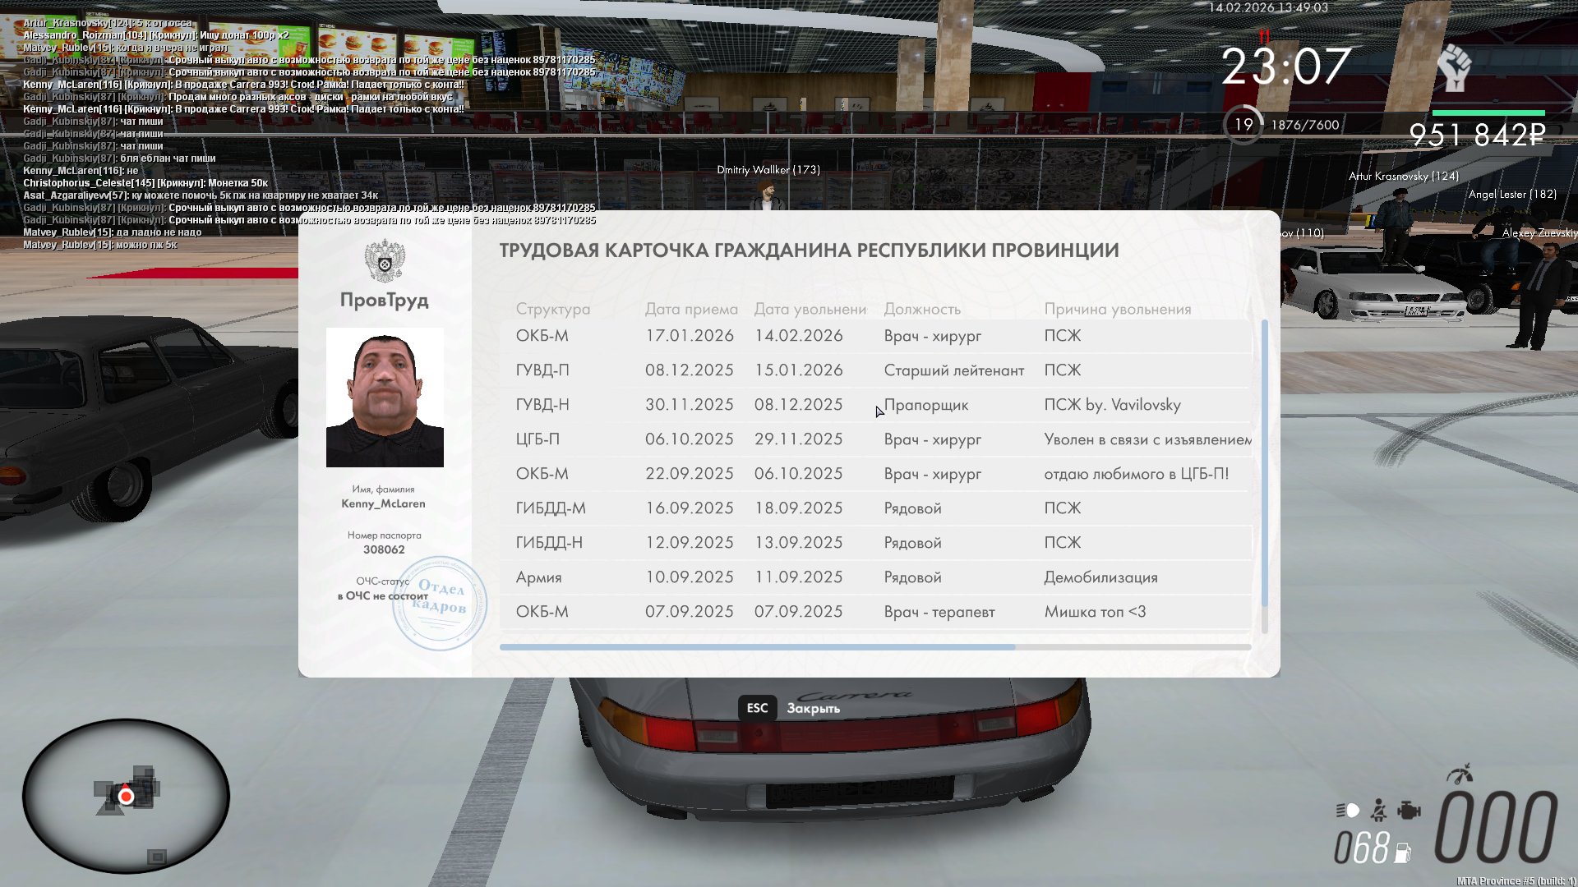Click the Kenny_McLaren character portrait
This screenshot has height=887, width=1578.
point(385,398)
